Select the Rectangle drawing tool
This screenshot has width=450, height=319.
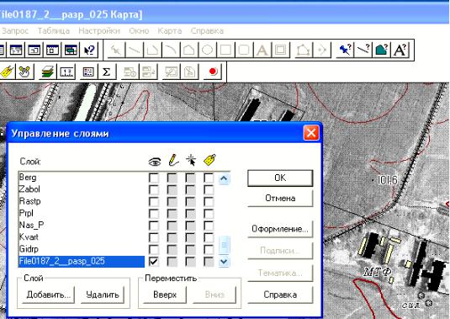[x=225, y=51]
